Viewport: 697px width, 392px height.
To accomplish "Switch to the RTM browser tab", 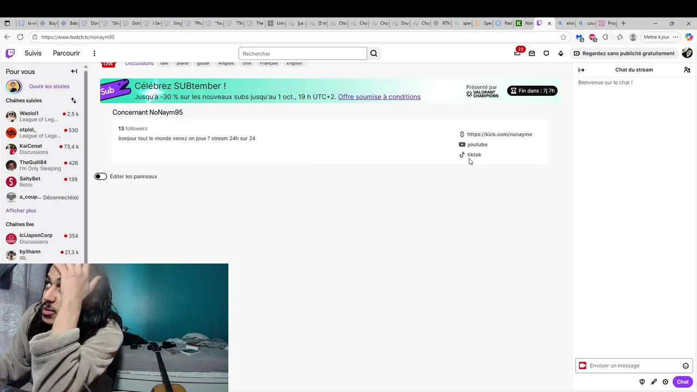I will (x=442, y=23).
